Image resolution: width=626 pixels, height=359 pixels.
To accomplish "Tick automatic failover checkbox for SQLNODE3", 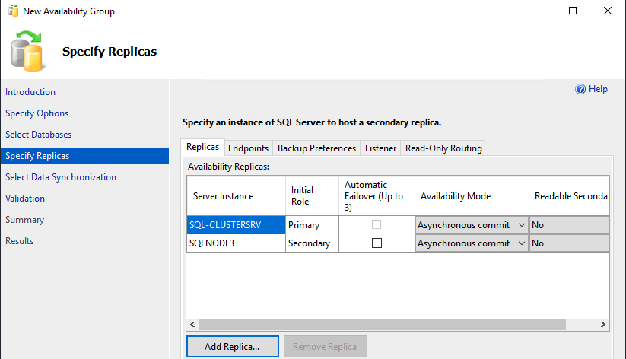I will click(x=377, y=243).
